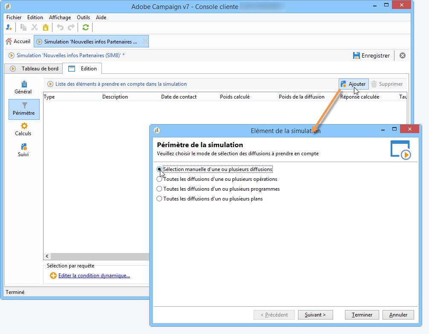Click the 'Liste des éléments' section play icon
429x334 pixels.
click(x=50, y=84)
